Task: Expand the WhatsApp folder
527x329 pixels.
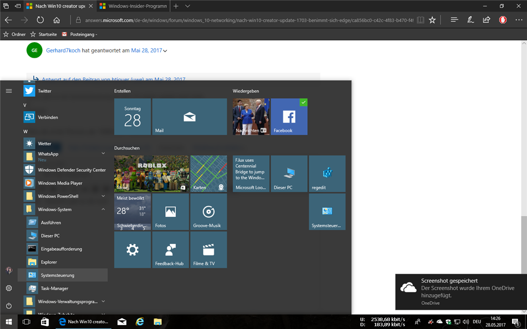Action: click(103, 153)
